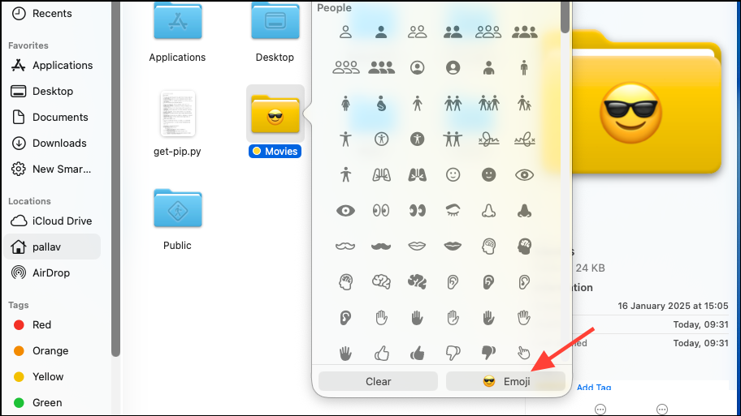Screen dimensions: 741x416
Task: Open the Emoji picker button
Action: click(x=505, y=381)
